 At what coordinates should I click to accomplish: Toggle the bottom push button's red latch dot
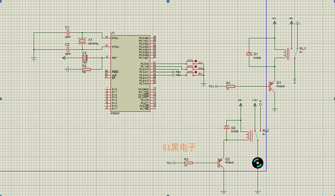tap(196, 72)
